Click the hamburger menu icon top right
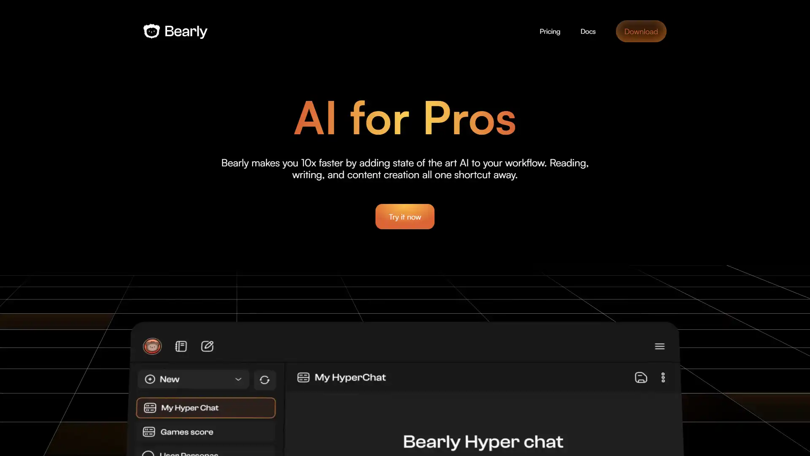The width and height of the screenshot is (810, 456). tap(659, 346)
